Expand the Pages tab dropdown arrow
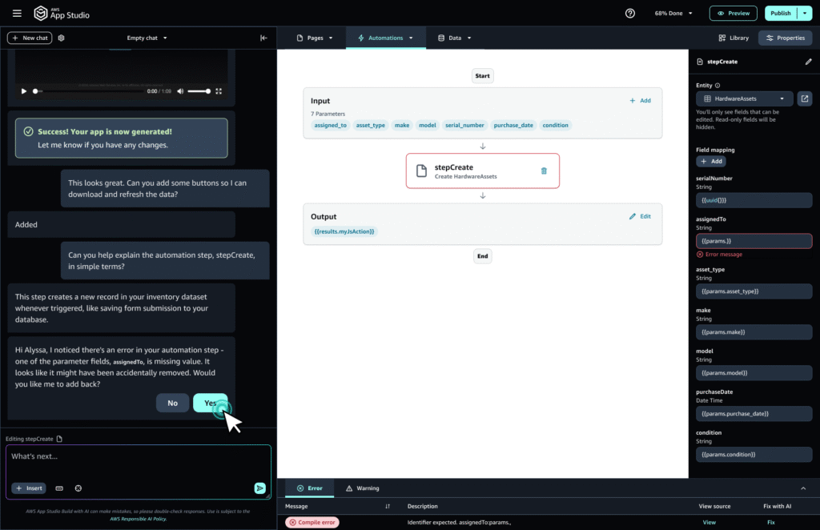 coord(331,38)
